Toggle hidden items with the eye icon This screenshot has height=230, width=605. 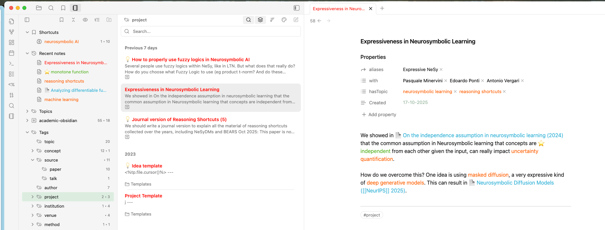coord(85,20)
